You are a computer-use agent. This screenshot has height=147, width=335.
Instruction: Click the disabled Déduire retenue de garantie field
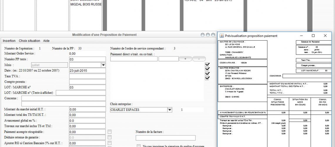[x=87, y=138]
